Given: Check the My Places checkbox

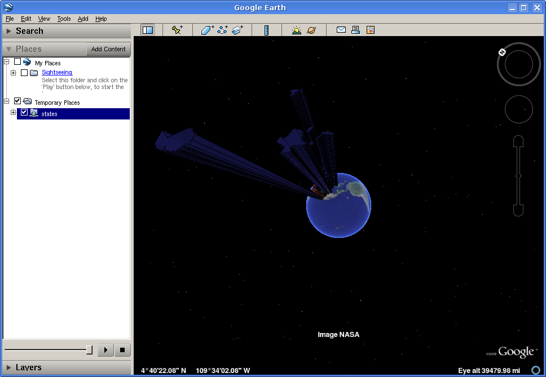Looking at the screenshot, I should click(17, 62).
